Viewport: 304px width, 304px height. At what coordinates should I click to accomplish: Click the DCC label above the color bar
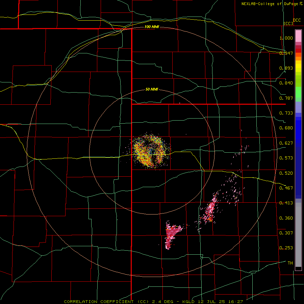[x=297, y=20]
